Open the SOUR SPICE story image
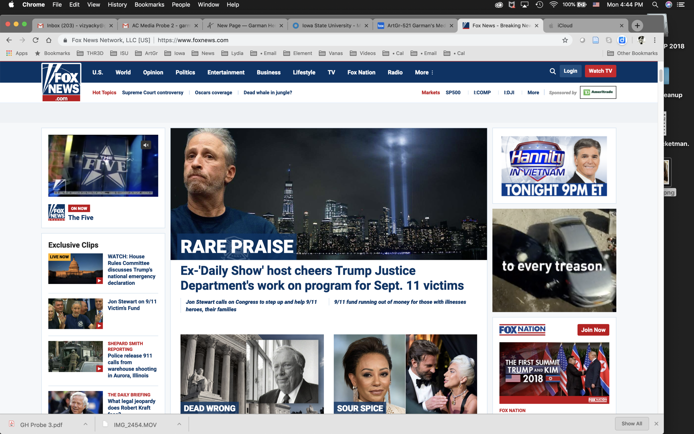The height and width of the screenshot is (434, 694). (405, 374)
